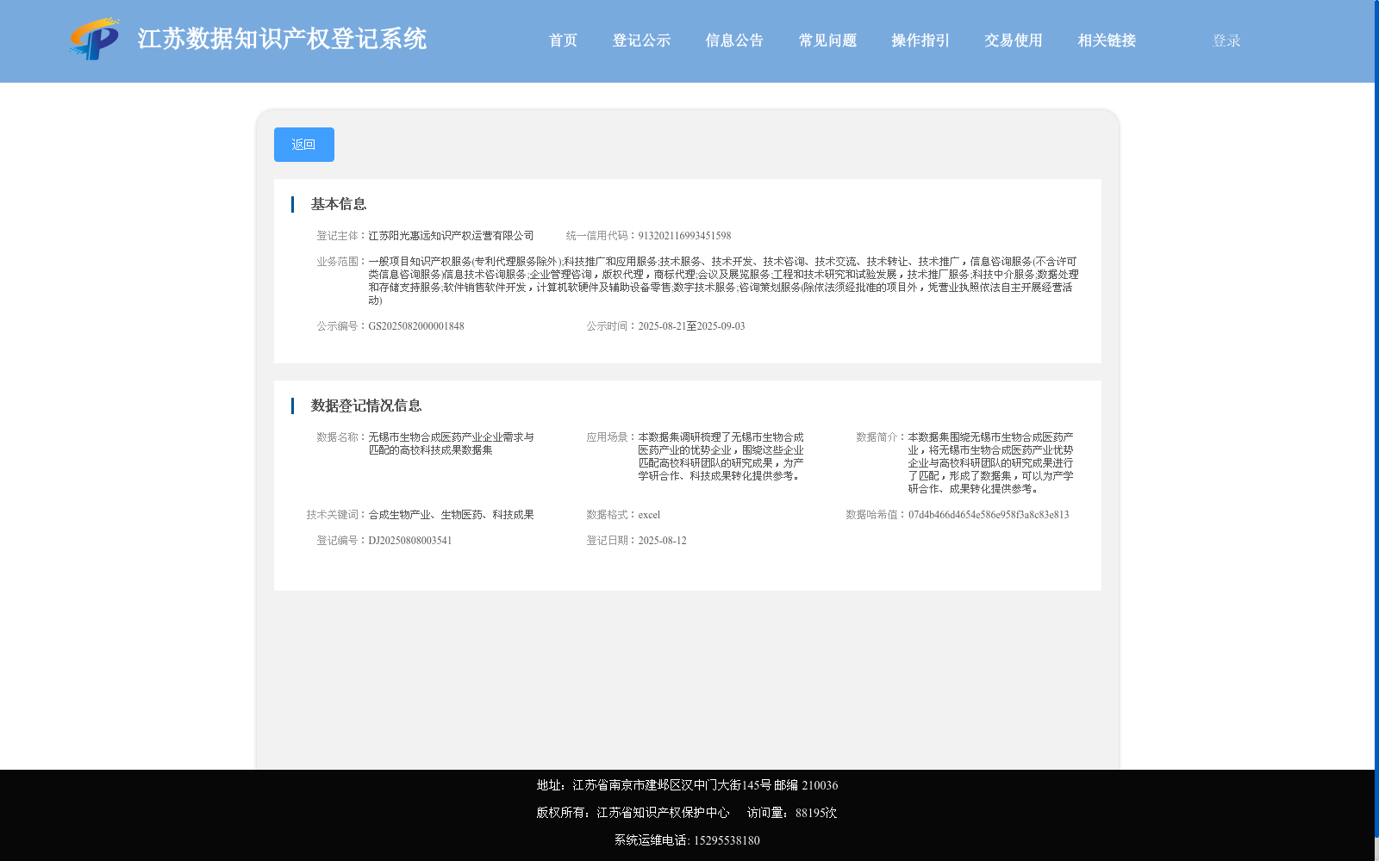Open the 操作指引 menu
This screenshot has height=861, width=1379.
920,40
